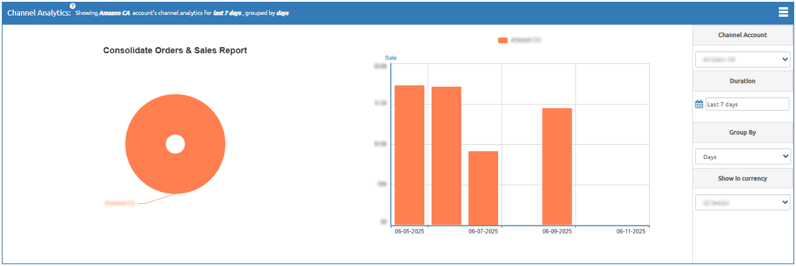Image resolution: width=796 pixels, height=266 pixels.
Task: Click the bar above 06-09-2025
Action: pos(557,166)
